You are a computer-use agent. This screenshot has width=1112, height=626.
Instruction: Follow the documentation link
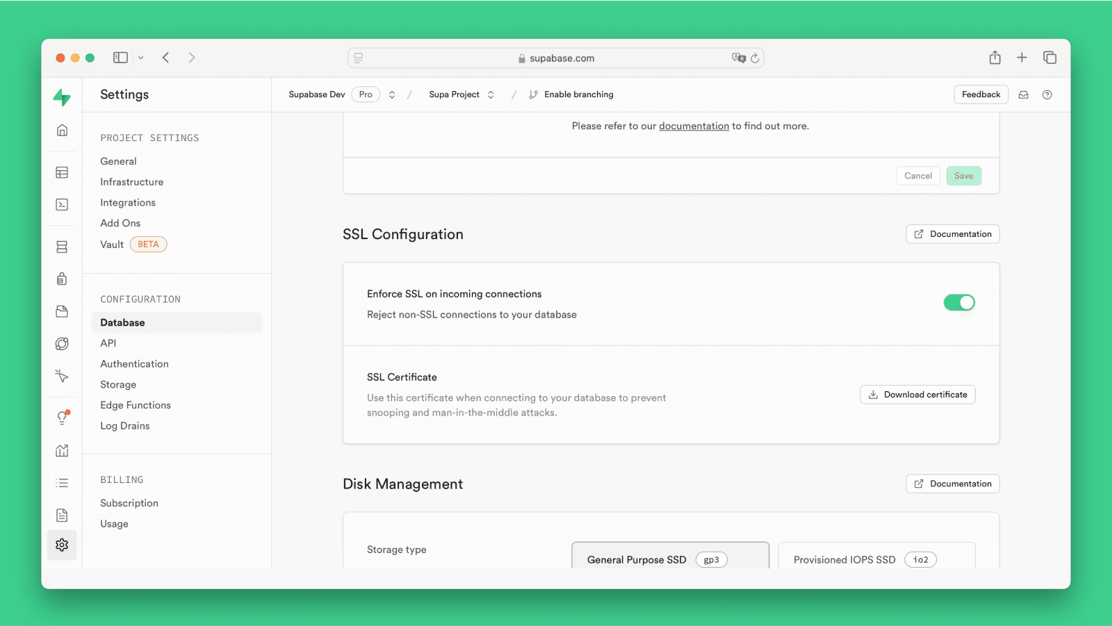[694, 126]
